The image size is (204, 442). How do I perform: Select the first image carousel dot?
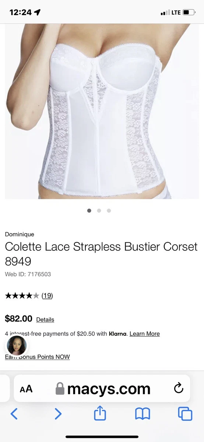point(89,211)
